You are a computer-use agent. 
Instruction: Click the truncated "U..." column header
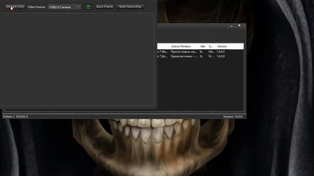click(x=211, y=46)
